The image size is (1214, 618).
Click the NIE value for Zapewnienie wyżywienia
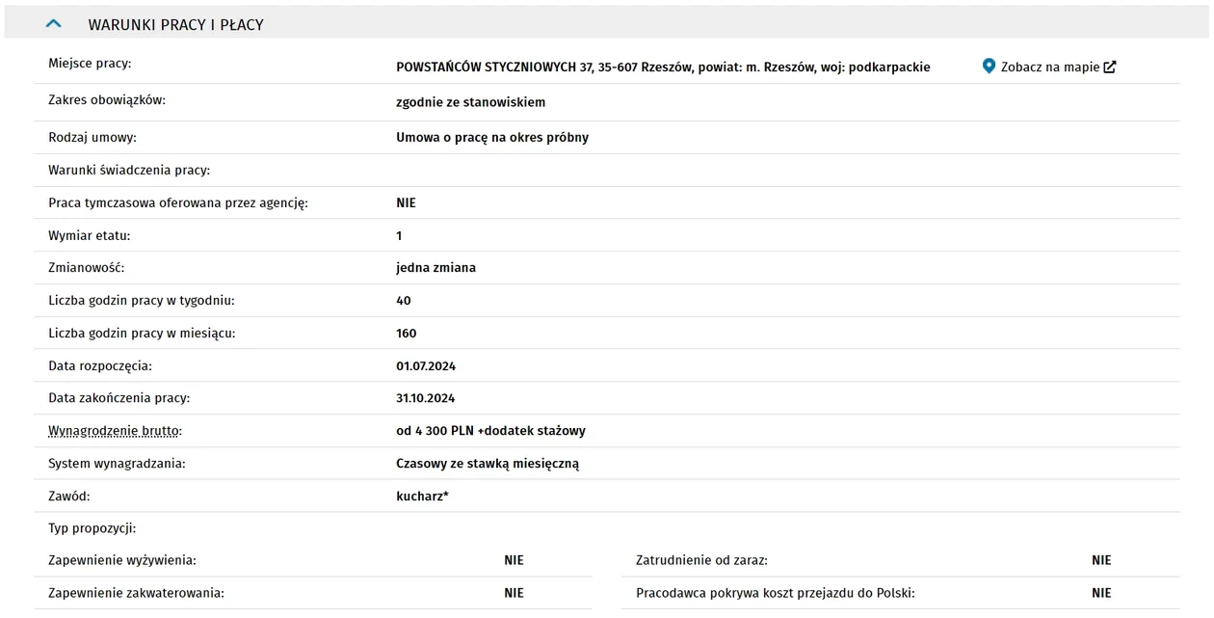(514, 560)
